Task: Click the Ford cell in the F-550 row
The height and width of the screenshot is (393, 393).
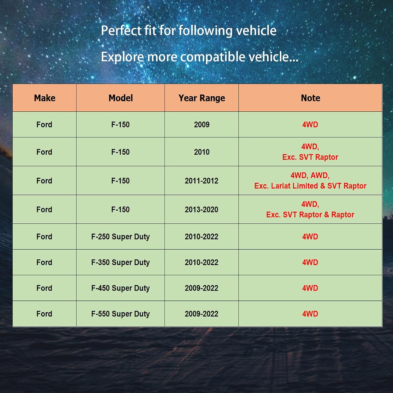Action: [45, 314]
